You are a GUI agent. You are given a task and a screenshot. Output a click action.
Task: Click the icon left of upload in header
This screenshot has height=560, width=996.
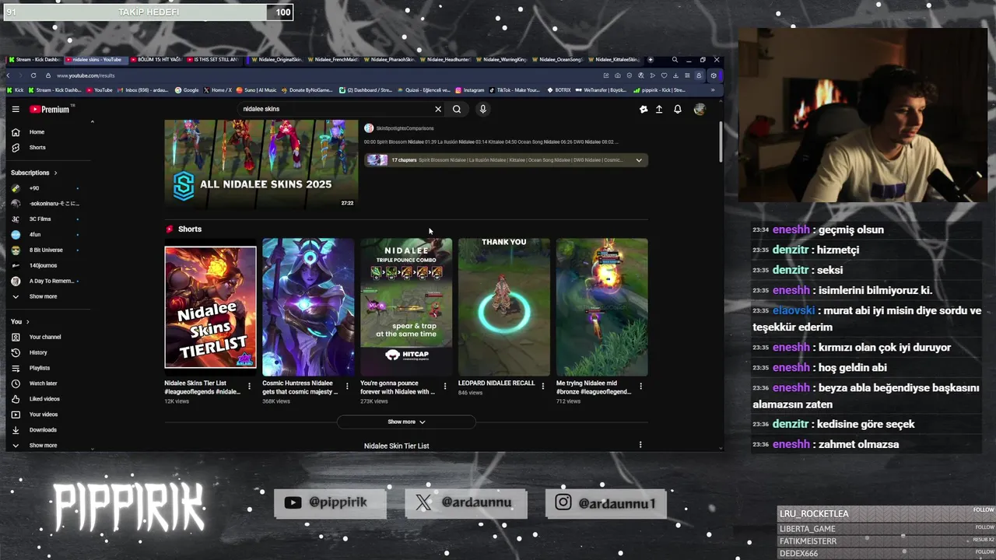coord(644,110)
